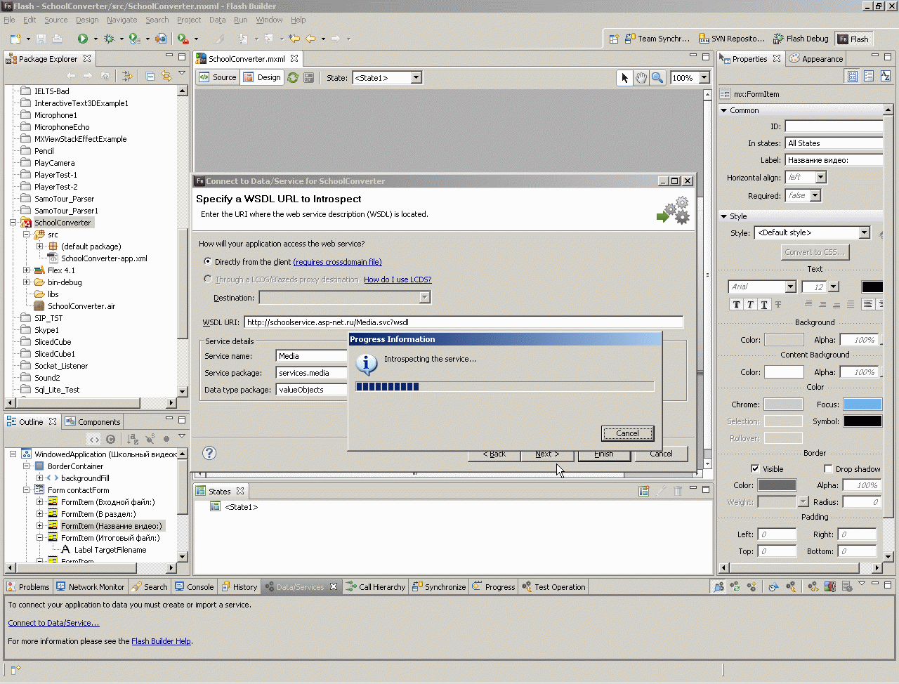Switch to the Components tab
The image size is (899, 684).
pyautogui.click(x=93, y=422)
